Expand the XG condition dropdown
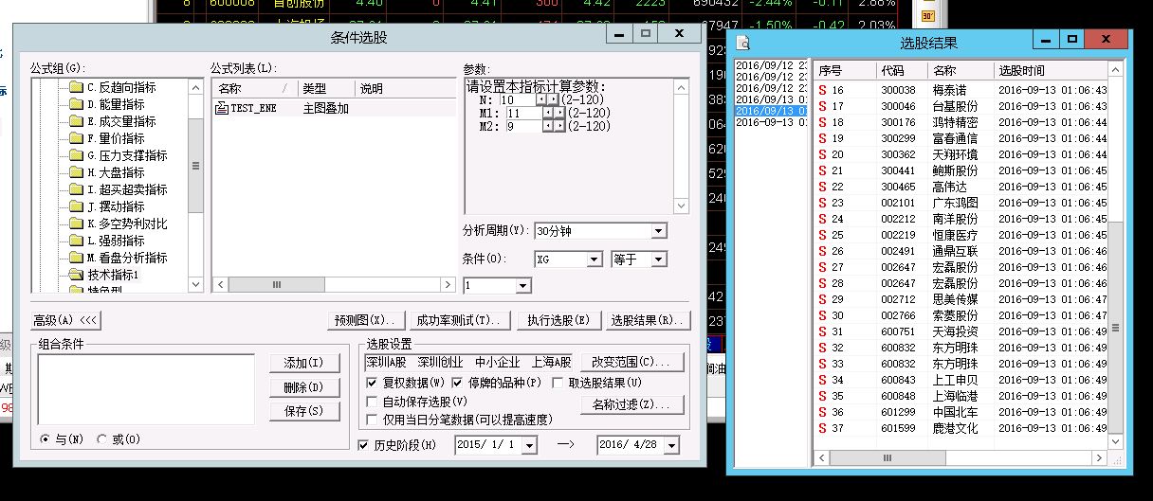This screenshot has height=501, width=1153. 595,259
